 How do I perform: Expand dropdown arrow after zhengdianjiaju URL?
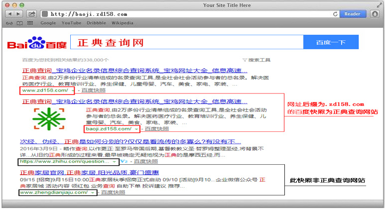(93, 193)
